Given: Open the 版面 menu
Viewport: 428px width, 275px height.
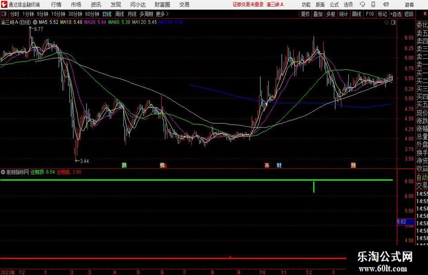Looking at the screenshot, I should click(320, 5).
